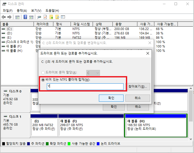Click the FAT32 file system cell
Viewport: 194px width, 153px height.
[x=77, y=37]
